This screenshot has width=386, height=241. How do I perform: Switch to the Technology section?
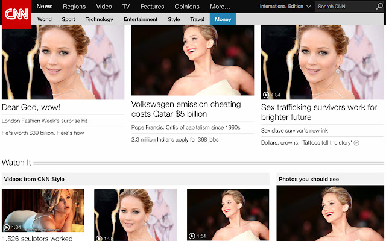pos(99,19)
